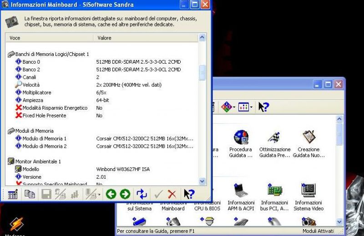Click the Valore column header
This screenshot has height=236, width=364.
click(146, 38)
